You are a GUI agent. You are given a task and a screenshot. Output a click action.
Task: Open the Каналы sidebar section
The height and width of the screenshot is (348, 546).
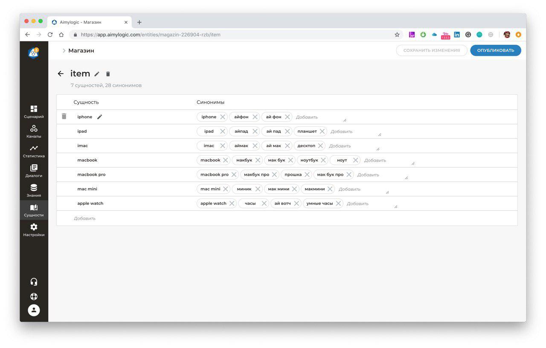click(34, 131)
